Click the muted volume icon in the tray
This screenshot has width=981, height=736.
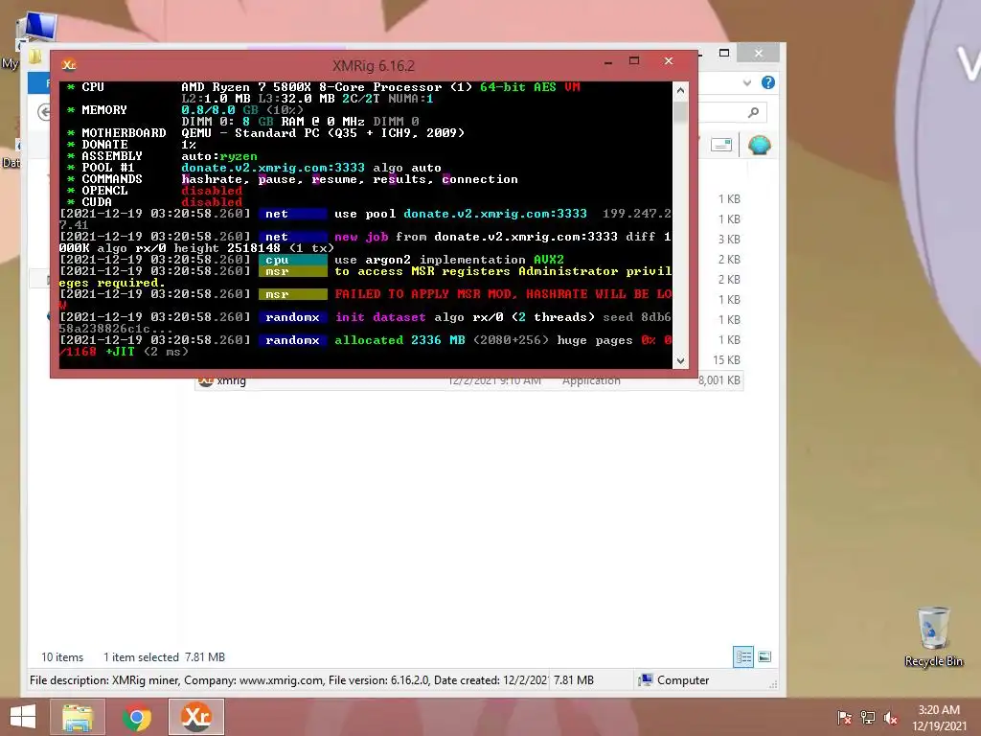pos(890,718)
